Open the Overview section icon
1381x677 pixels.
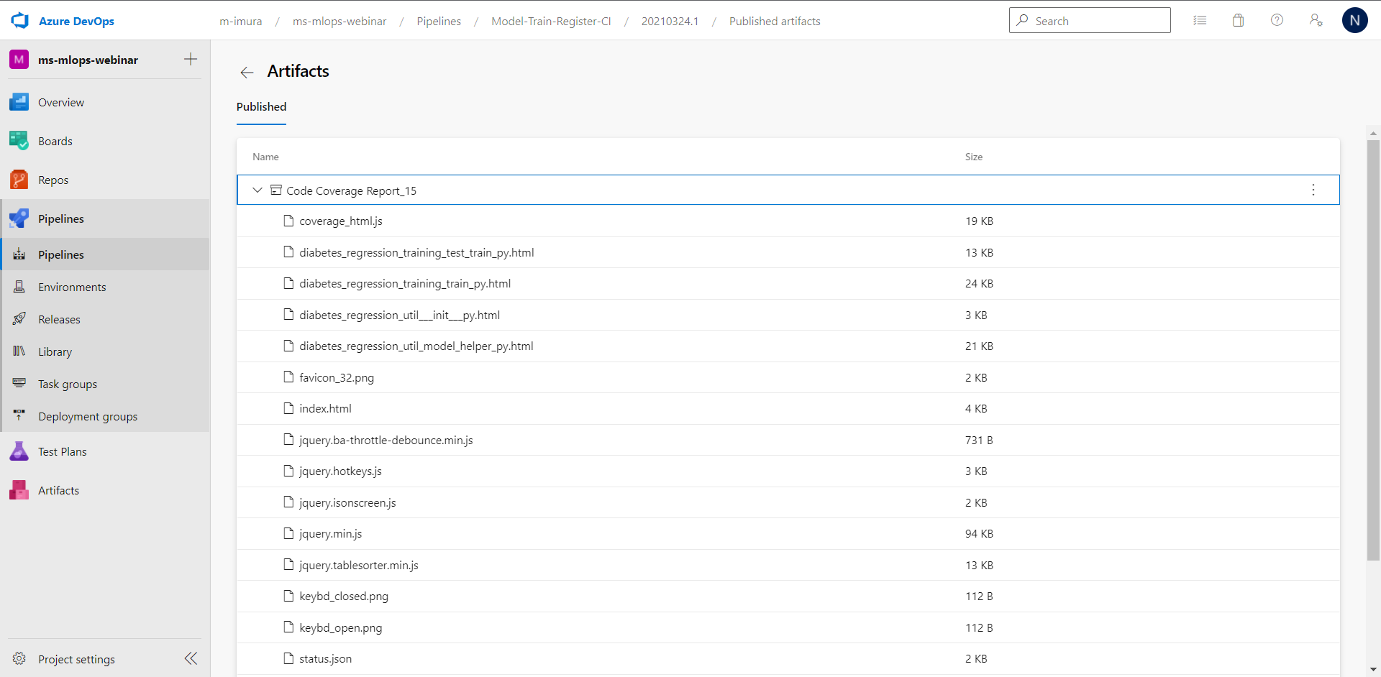point(19,102)
